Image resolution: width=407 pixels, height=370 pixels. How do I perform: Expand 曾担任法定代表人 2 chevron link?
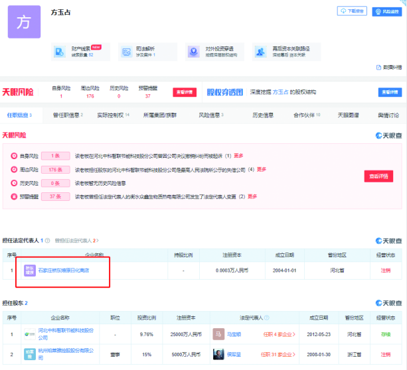click(76, 241)
